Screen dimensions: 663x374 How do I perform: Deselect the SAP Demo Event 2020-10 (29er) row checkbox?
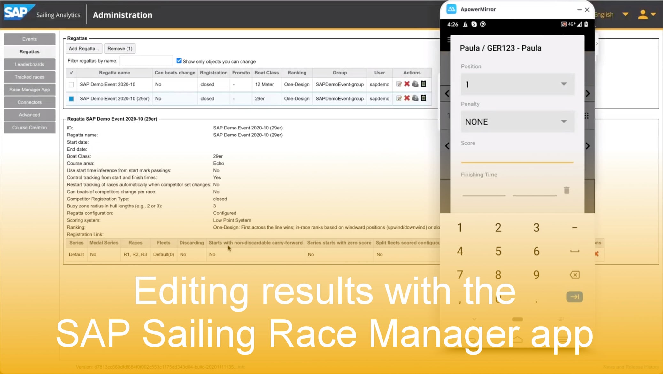click(71, 98)
